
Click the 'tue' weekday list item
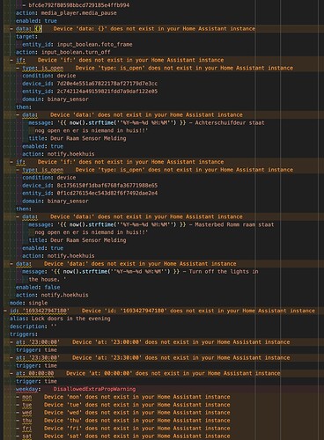(26, 405)
